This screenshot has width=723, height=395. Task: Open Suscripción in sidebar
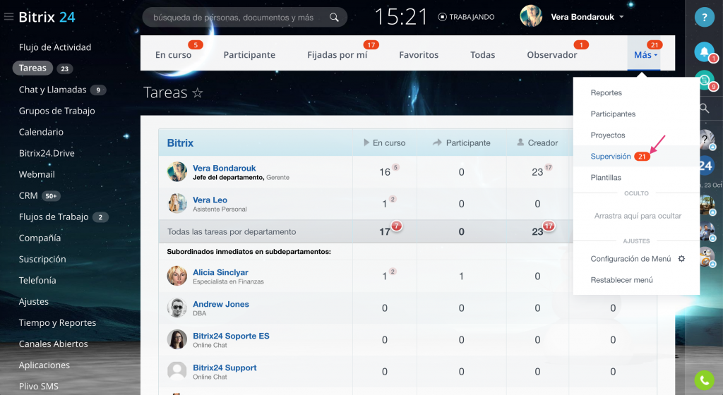coord(42,259)
